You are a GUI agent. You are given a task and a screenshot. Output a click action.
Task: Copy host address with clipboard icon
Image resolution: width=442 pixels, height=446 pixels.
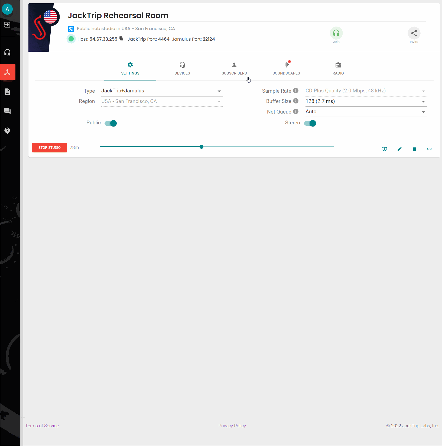(122, 38)
